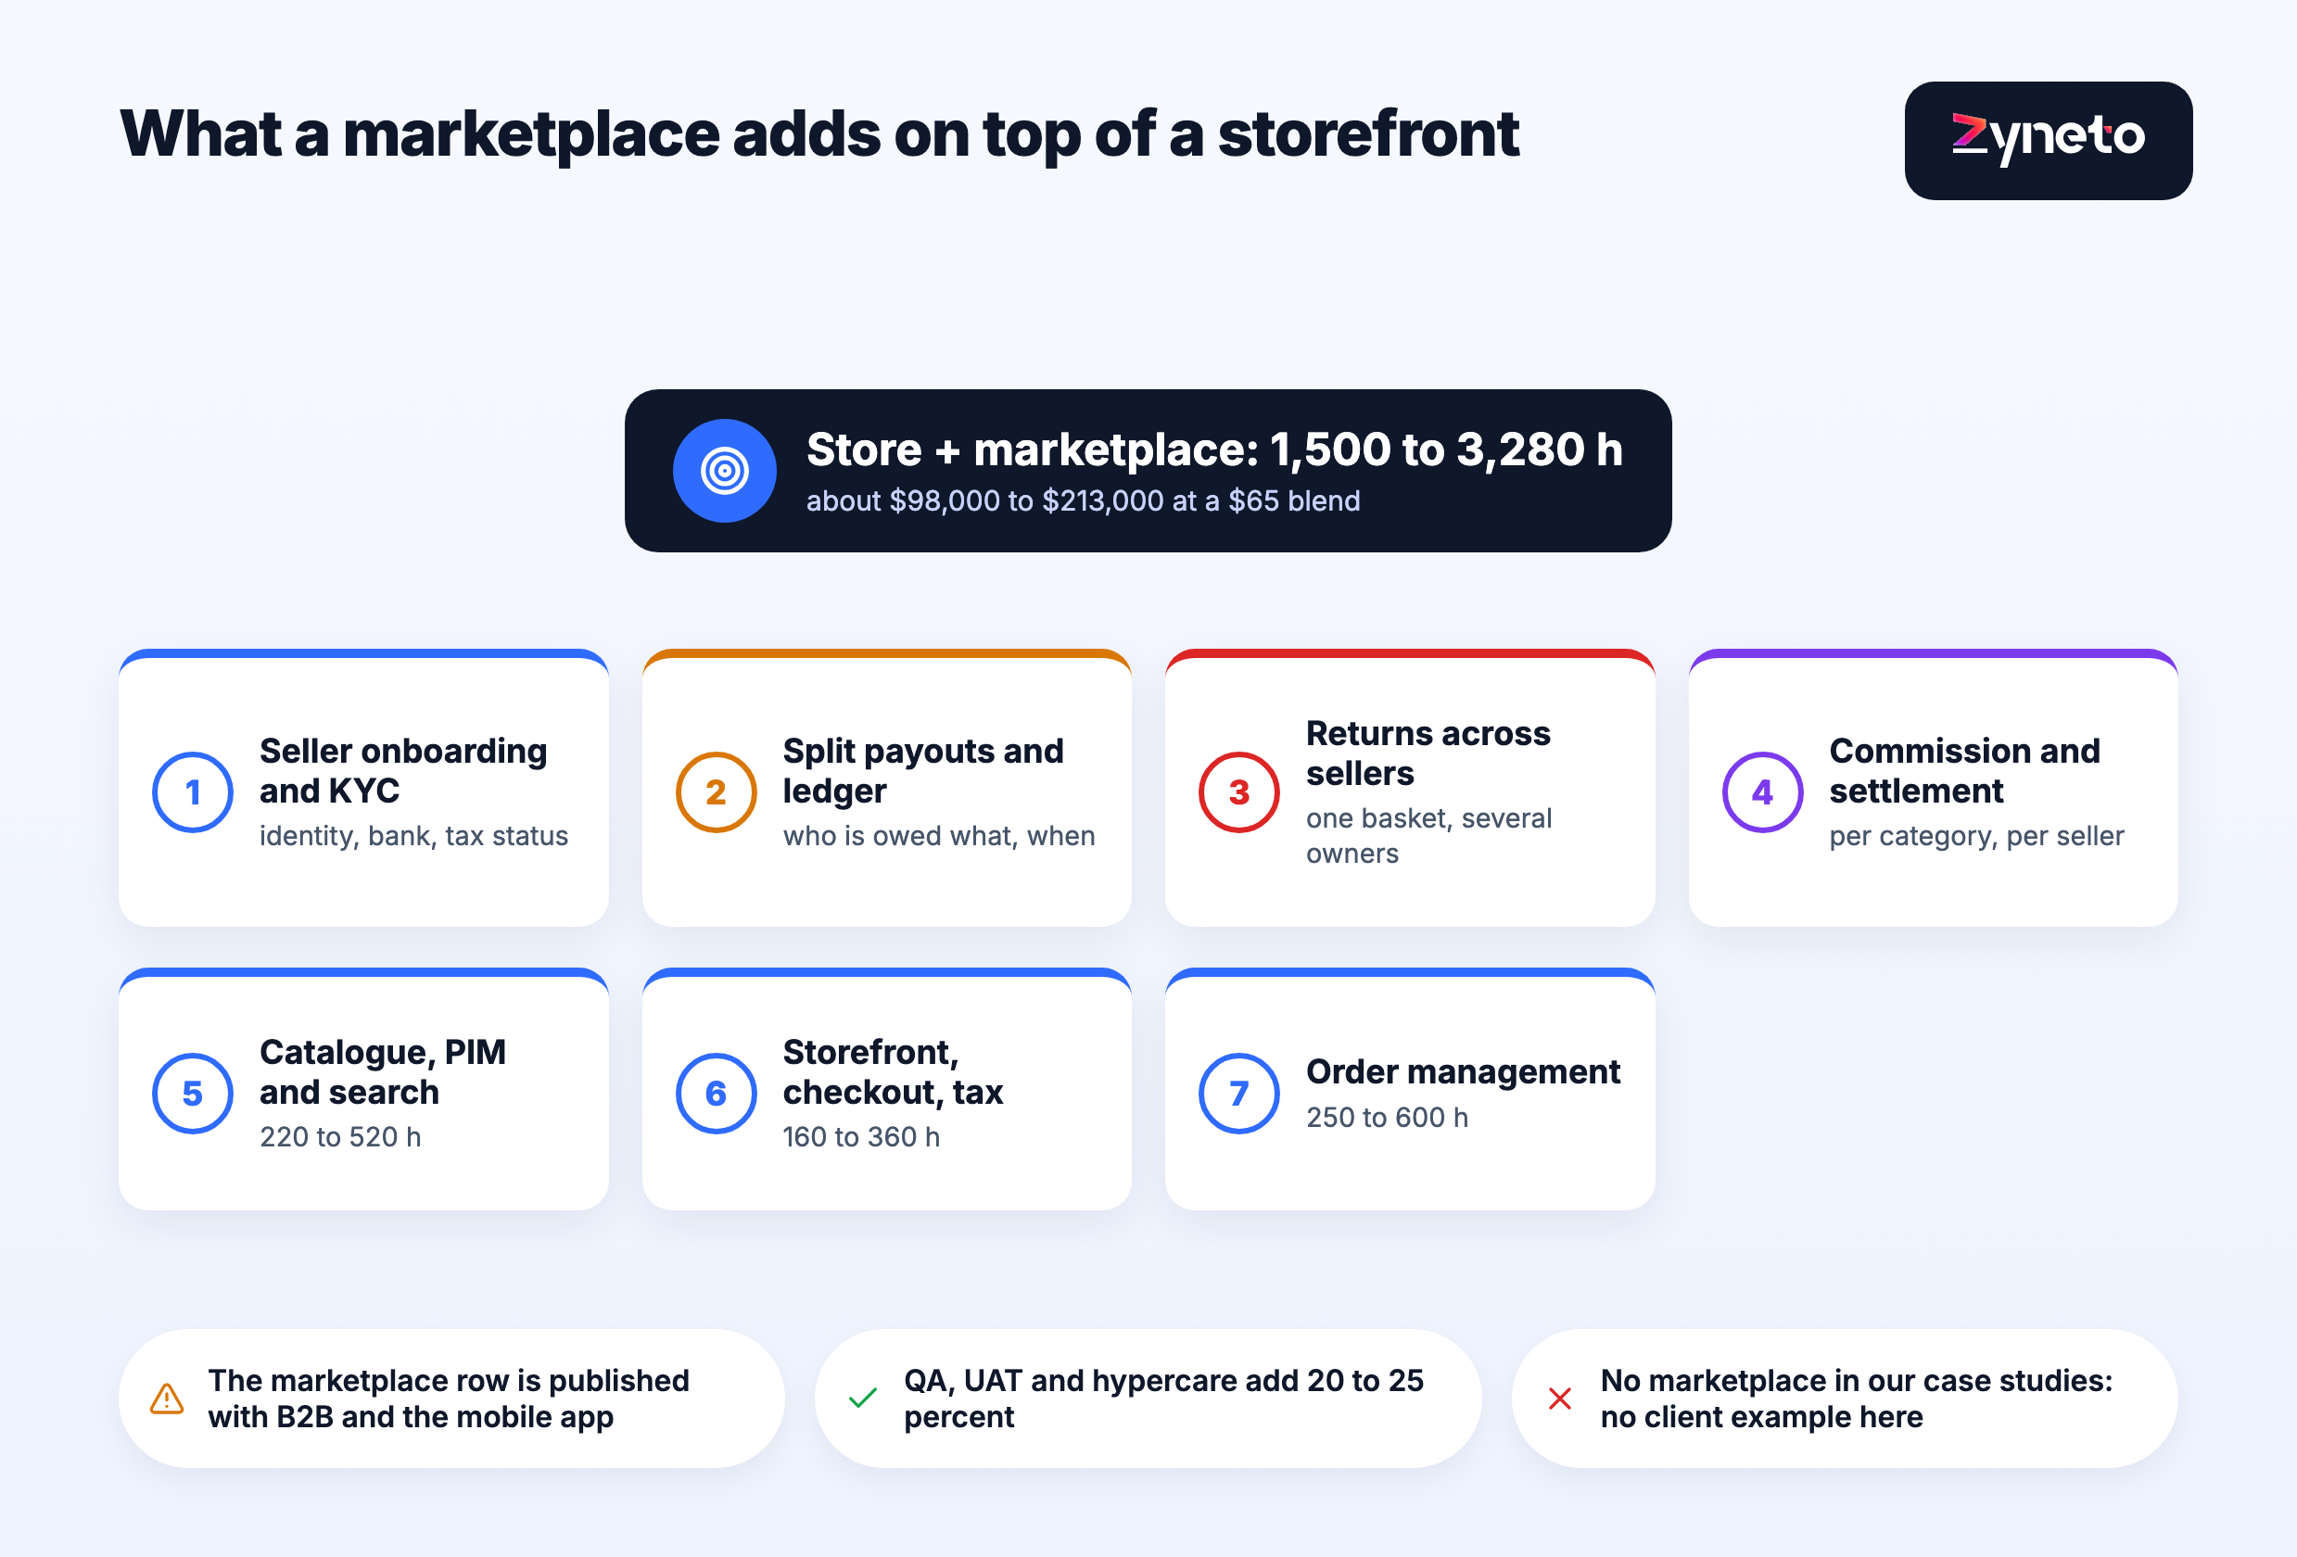The height and width of the screenshot is (1557, 2297).
Task: Click '220 to 520 h' estimate
Action: [x=340, y=1137]
